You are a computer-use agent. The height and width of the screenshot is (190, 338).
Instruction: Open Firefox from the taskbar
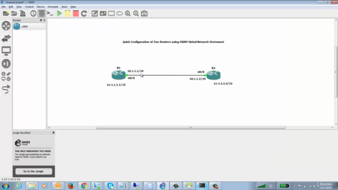(x=71, y=186)
